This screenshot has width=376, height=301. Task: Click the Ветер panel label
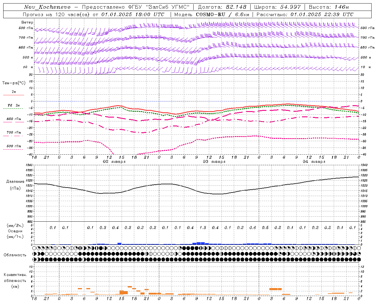27,22
